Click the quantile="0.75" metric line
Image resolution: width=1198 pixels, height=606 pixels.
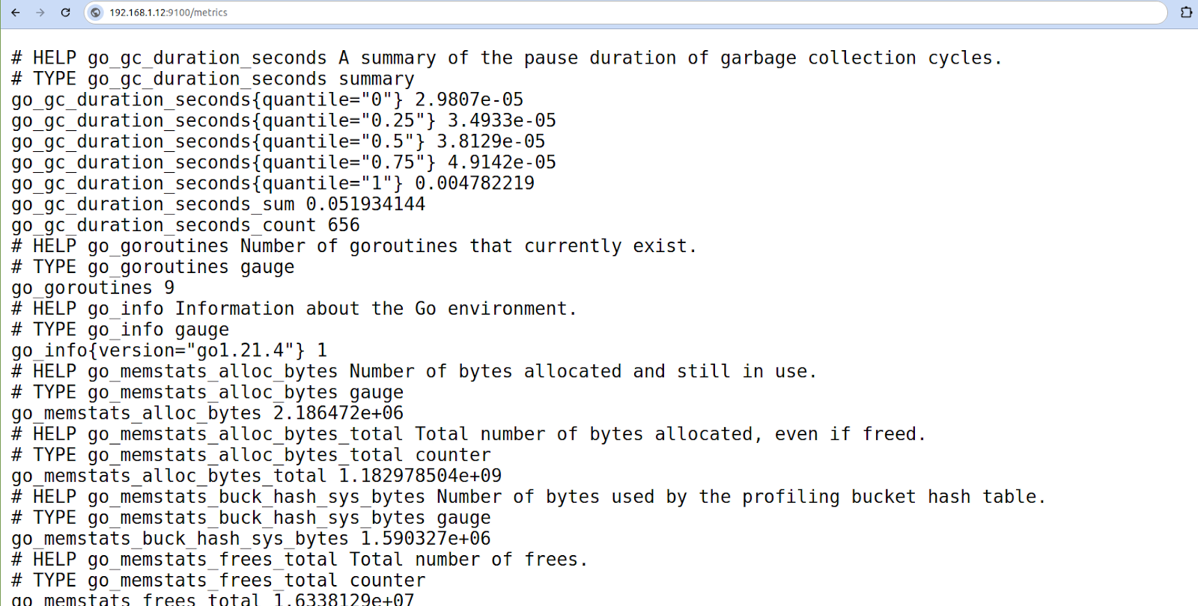pos(283,163)
